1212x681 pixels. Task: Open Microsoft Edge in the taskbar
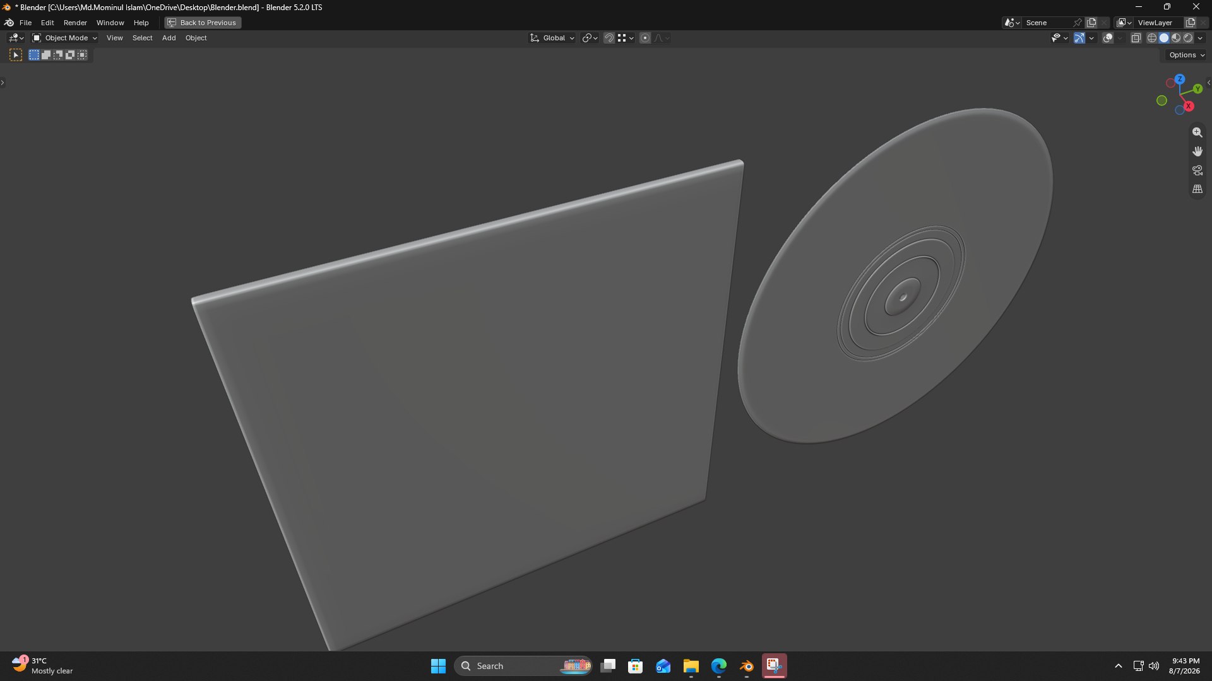point(719,666)
